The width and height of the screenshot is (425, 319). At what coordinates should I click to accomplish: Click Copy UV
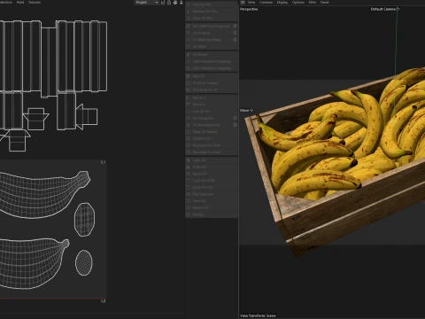coord(212,159)
